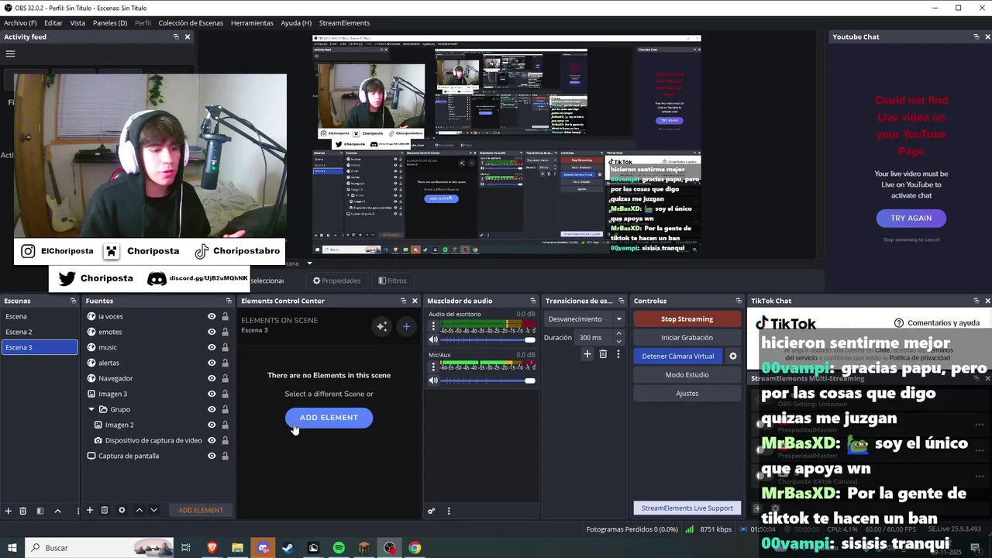Open transition properties three-dot menu
Screen dimensions: 992x558
618,354
